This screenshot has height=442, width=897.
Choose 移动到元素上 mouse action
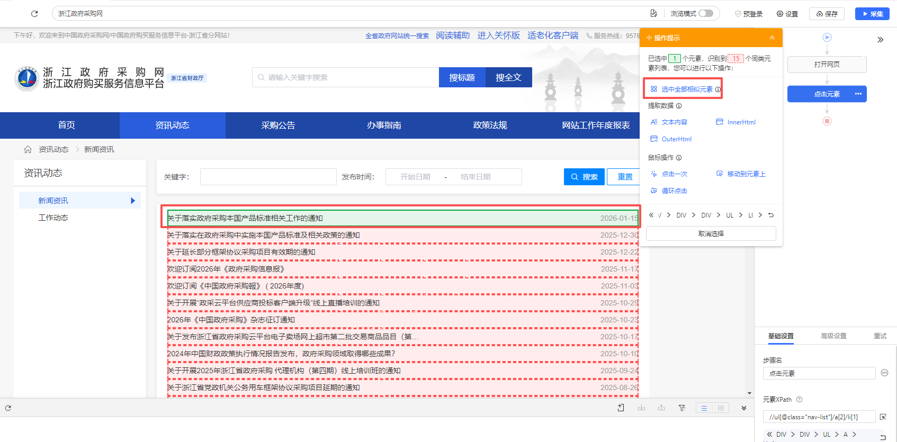pos(741,174)
